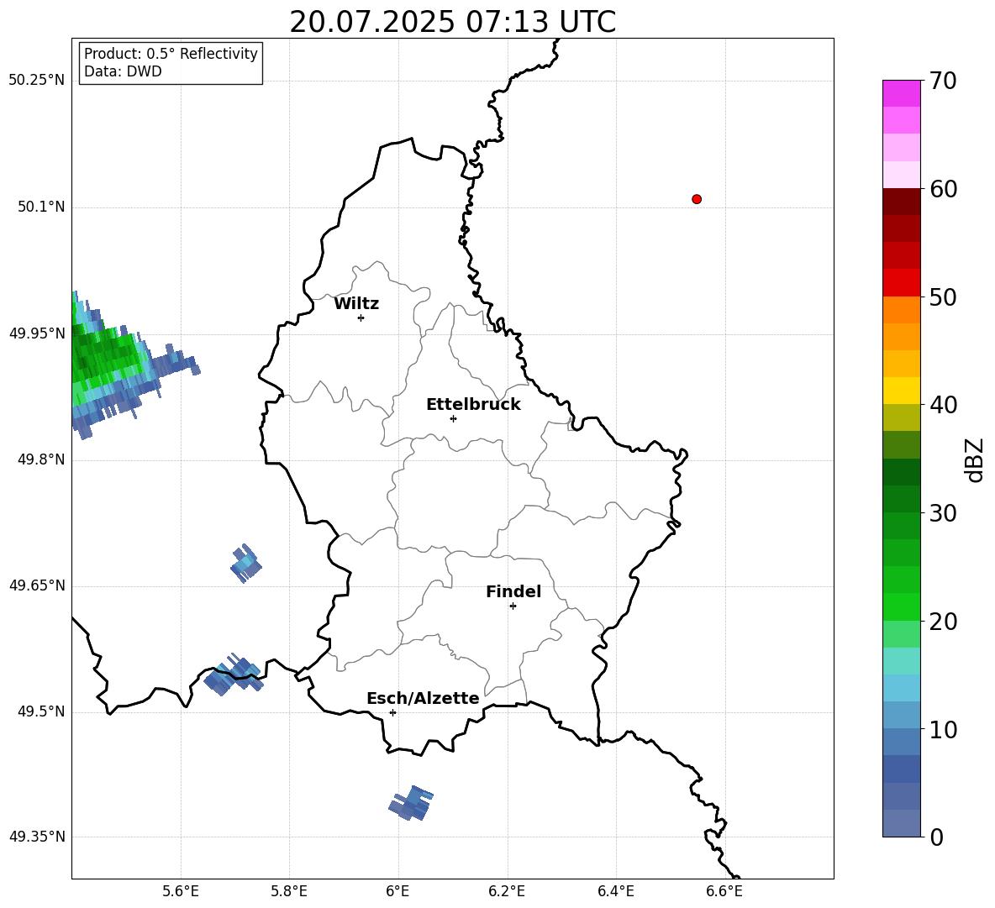Viewport: 995px width, 908px height.
Task: Click the 50.1°N latitude label
Action: pos(41,207)
